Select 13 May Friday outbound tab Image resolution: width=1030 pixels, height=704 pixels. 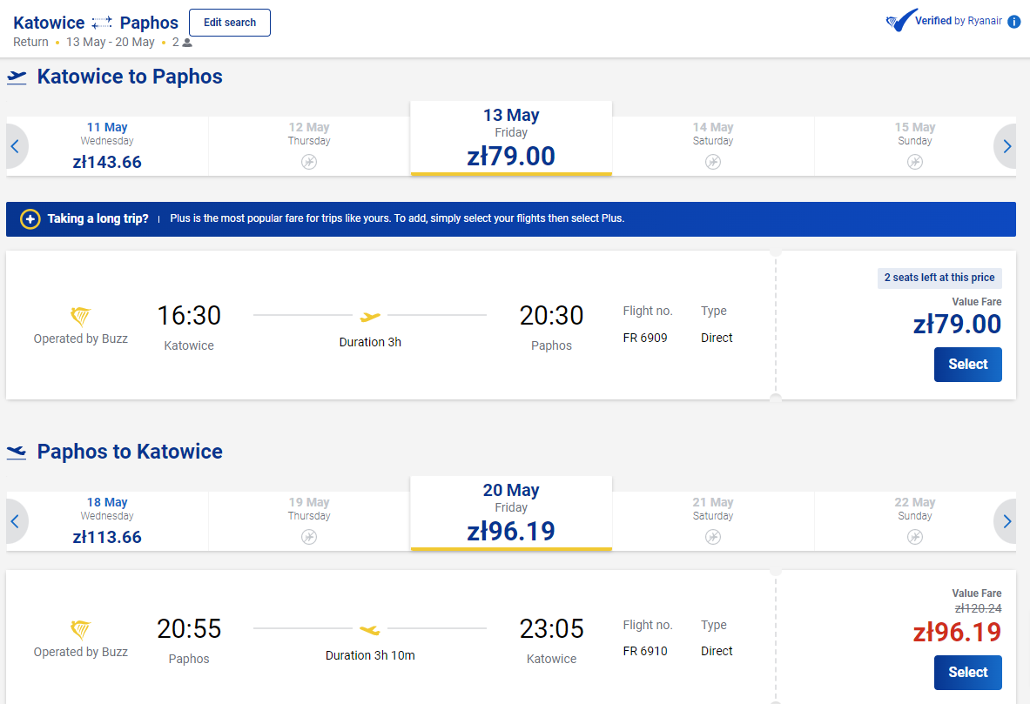511,138
